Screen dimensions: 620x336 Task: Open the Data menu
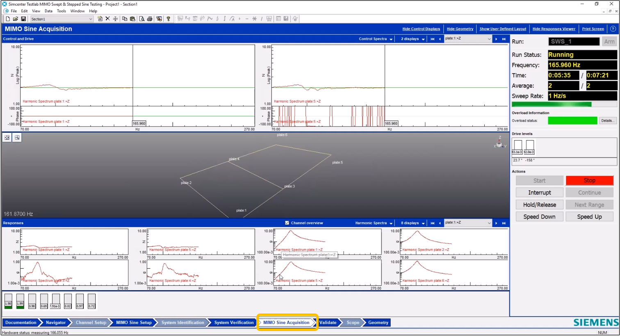point(48,11)
